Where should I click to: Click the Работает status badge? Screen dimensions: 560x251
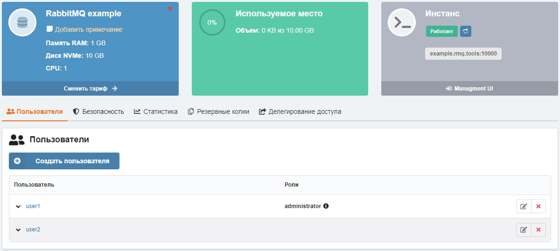pos(441,31)
